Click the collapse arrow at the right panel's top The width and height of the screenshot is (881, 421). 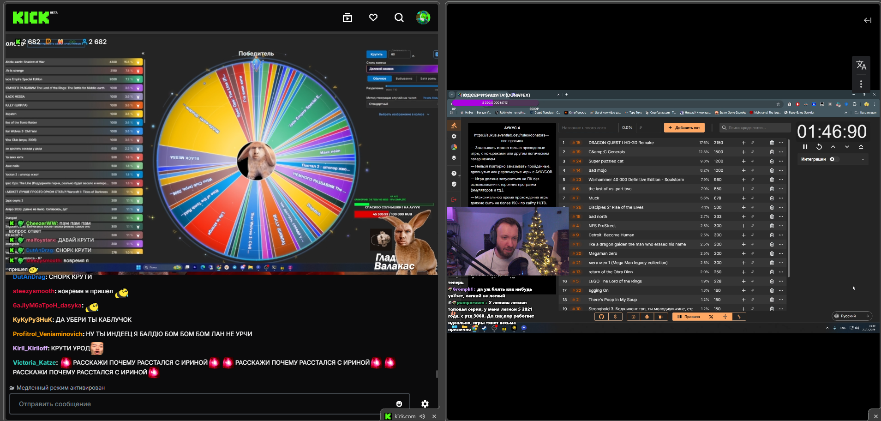pyautogui.click(x=868, y=20)
